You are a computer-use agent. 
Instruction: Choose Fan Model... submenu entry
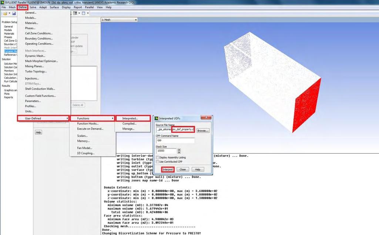[x=84, y=148]
